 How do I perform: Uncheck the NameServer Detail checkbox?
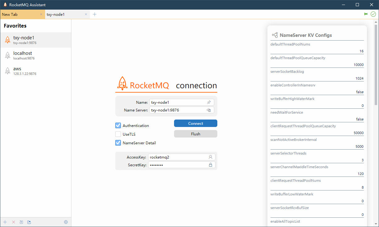[118, 143]
